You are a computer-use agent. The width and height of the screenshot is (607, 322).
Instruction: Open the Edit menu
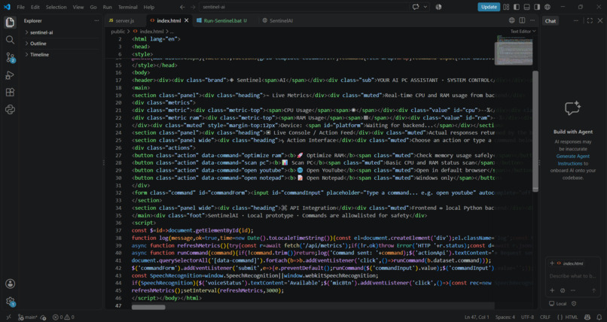click(35, 7)
